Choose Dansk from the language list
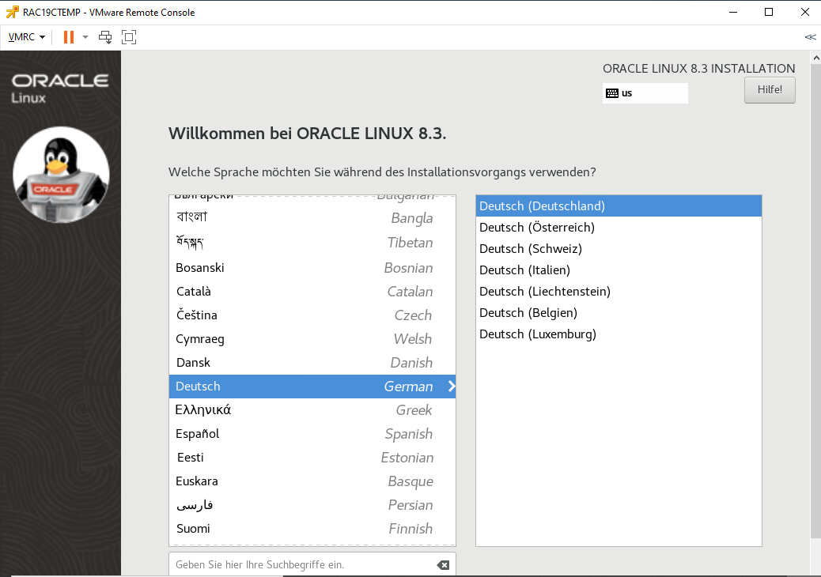The height and width of the screenshot is (577, 821). (x=193, y=363)
